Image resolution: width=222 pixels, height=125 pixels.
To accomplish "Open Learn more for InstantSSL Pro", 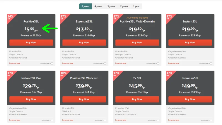I will tap(15, 120).
